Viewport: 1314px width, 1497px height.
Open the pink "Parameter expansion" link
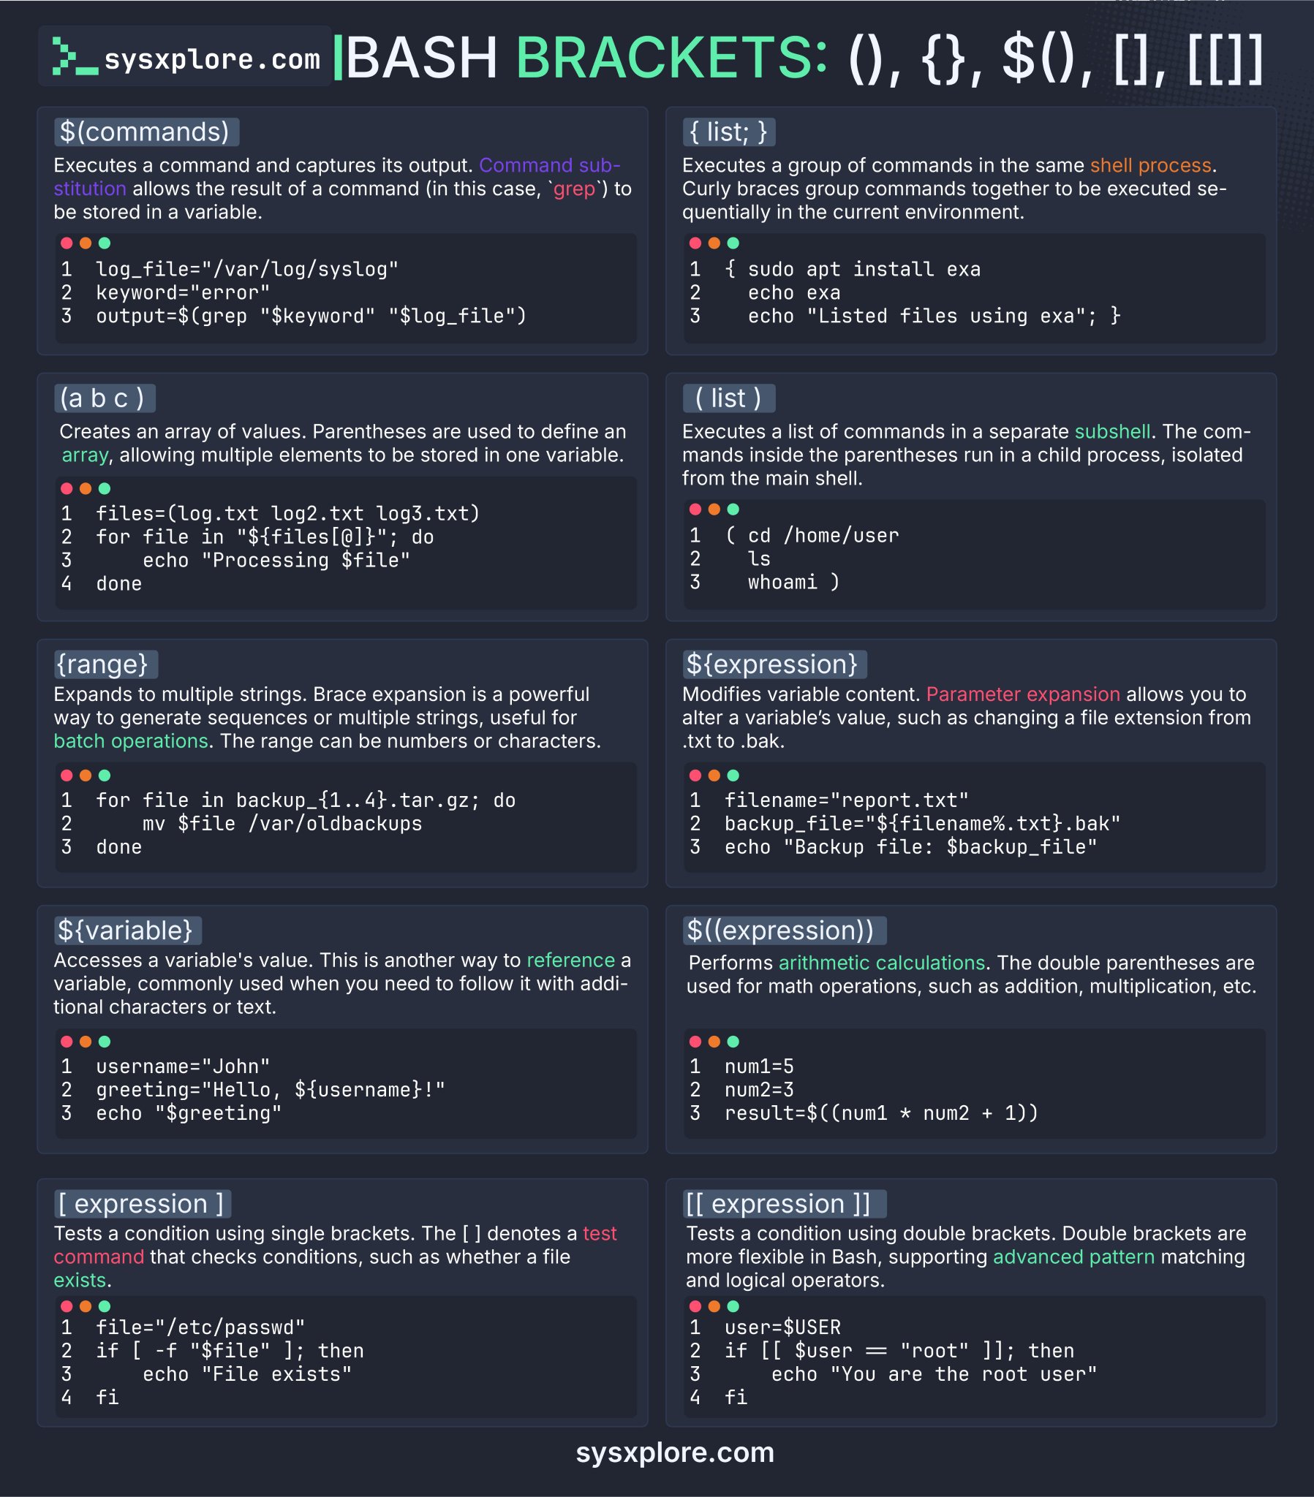[x=1022, y=694]
